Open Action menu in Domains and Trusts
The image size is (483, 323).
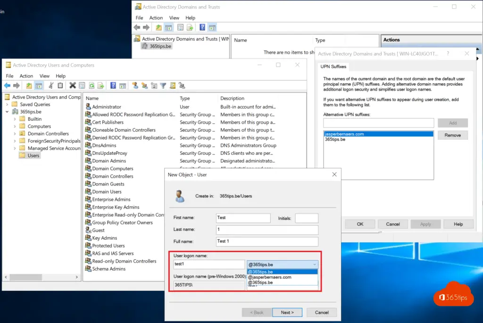[156, 18]
